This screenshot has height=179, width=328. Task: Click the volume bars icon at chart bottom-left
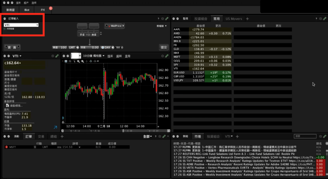point(63,122)
